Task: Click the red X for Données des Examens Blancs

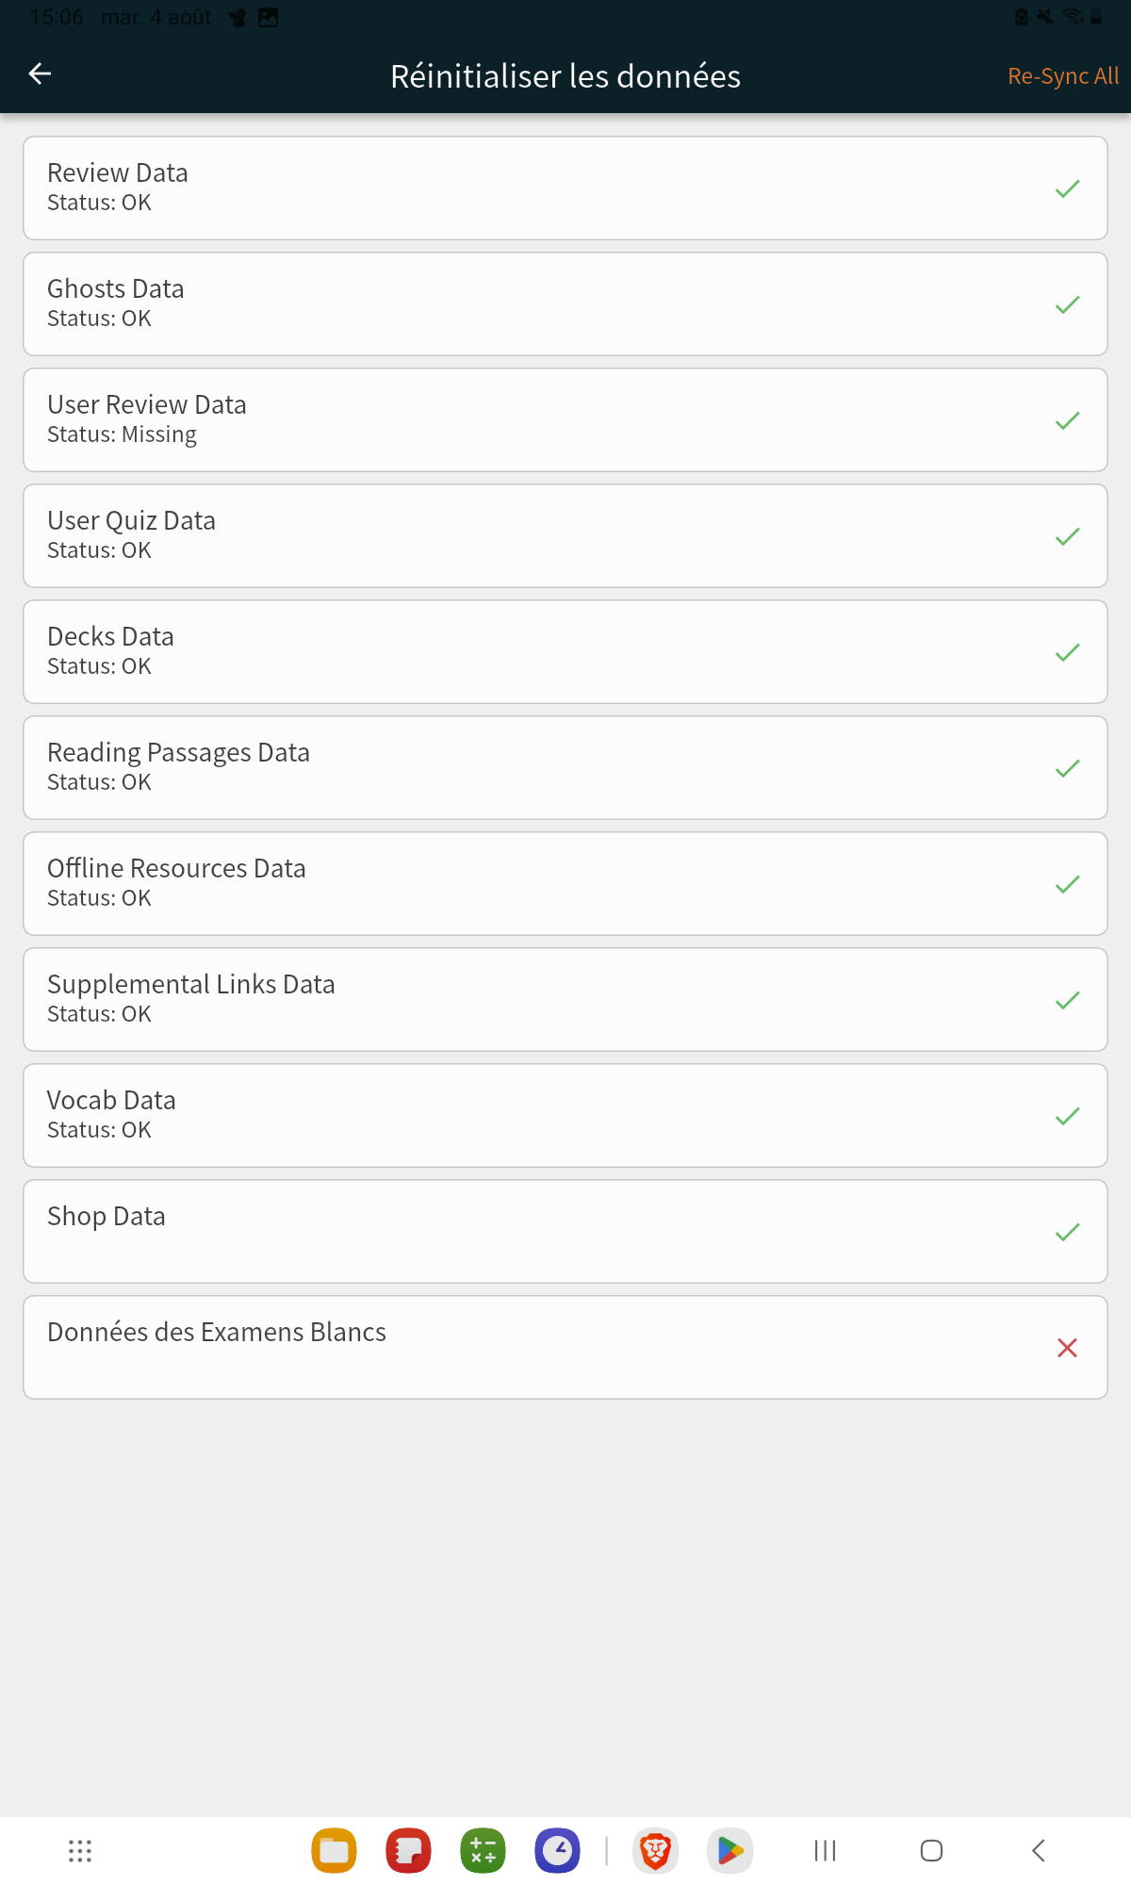Action: (x=1067, y=1348)
